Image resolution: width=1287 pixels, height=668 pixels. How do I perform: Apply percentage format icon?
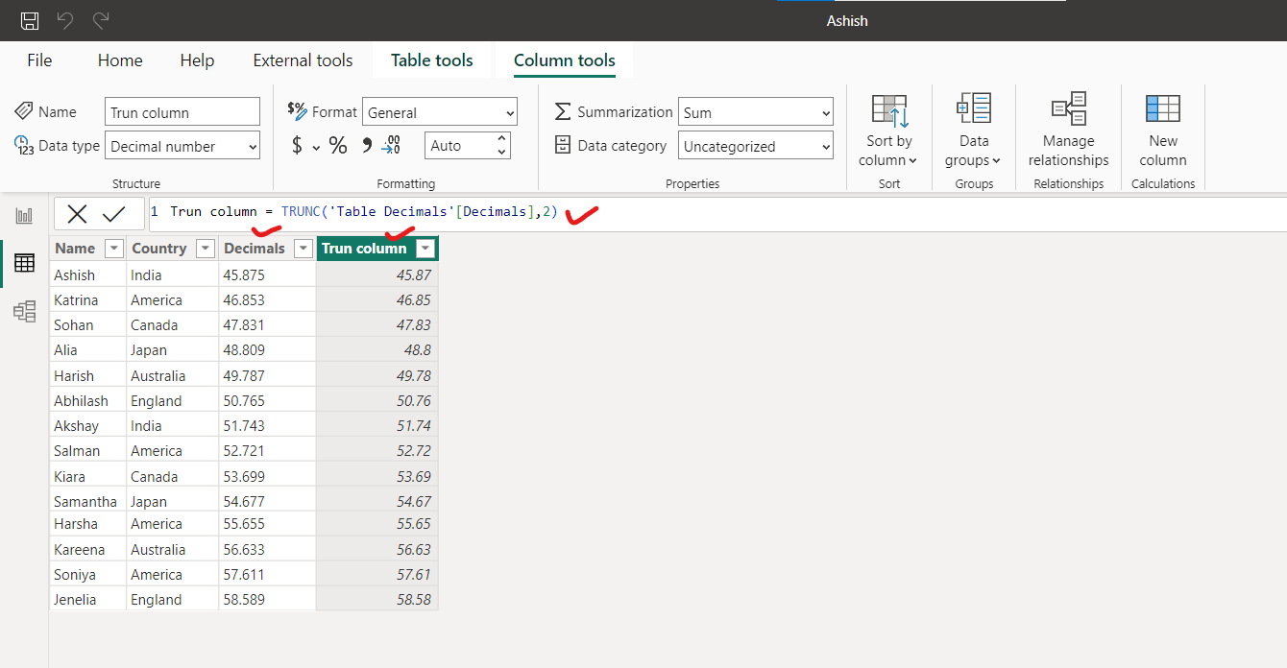337,146
